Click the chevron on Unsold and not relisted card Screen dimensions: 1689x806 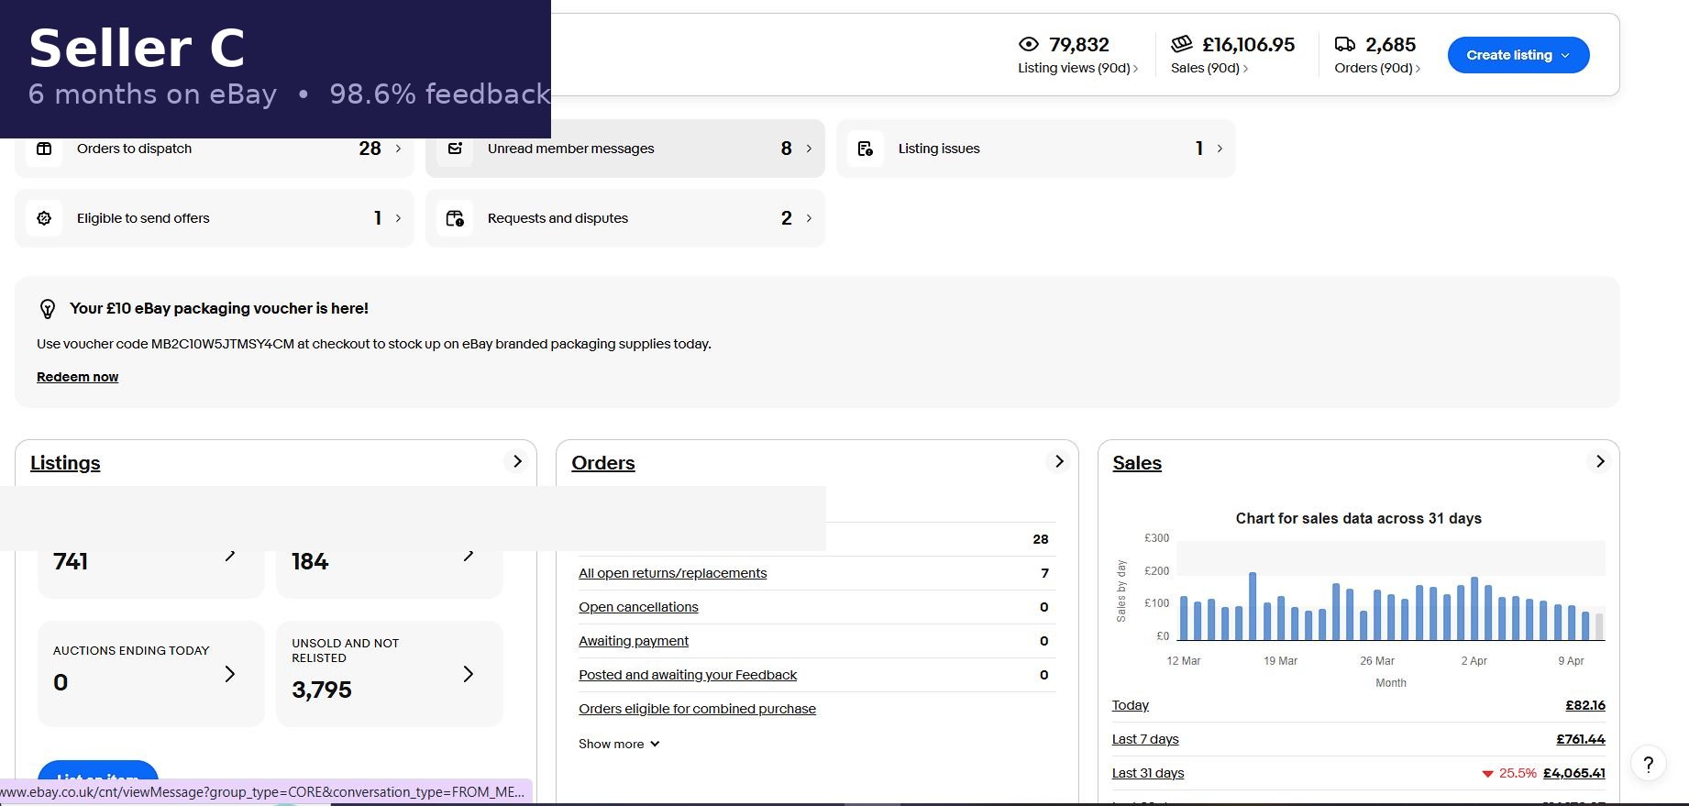tap(469, 674)
